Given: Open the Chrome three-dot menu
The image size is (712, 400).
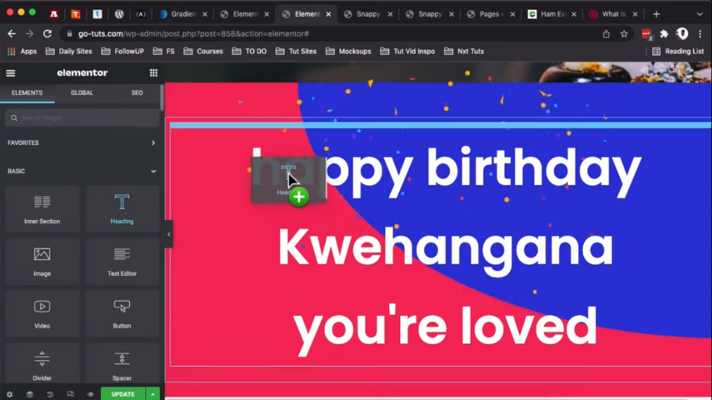Looking at the screenshot, I should (700, 34).
